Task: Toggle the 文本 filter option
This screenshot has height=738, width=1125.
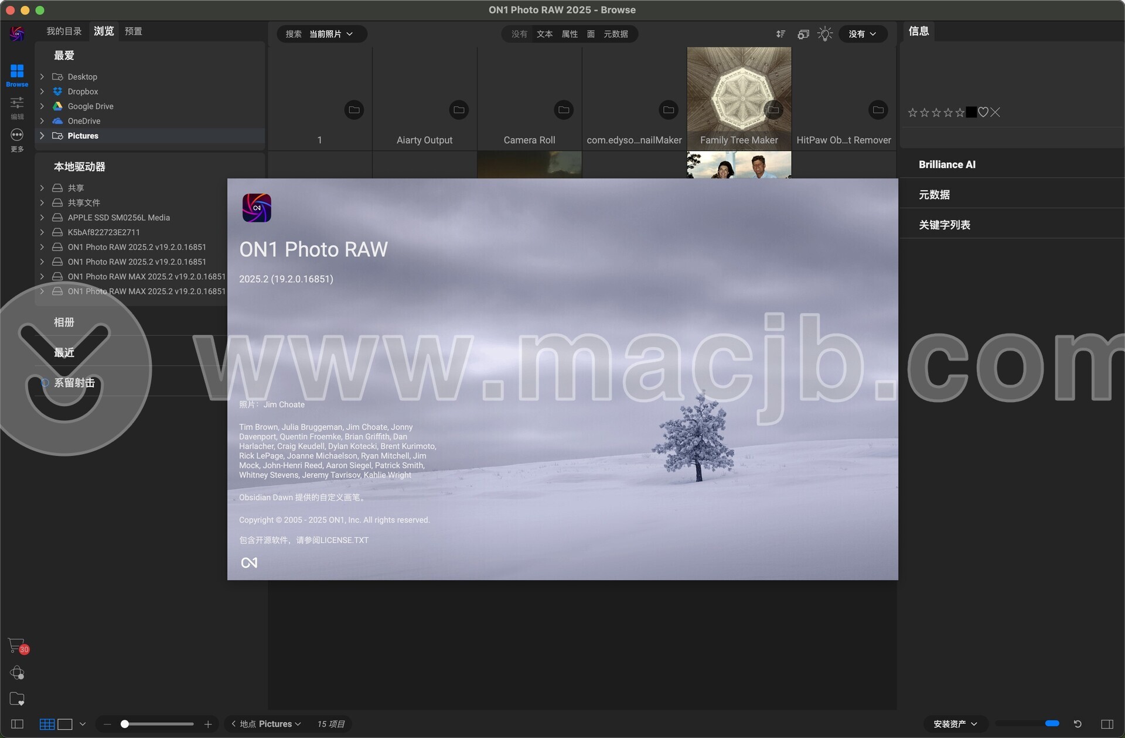Action: point(544,34)
